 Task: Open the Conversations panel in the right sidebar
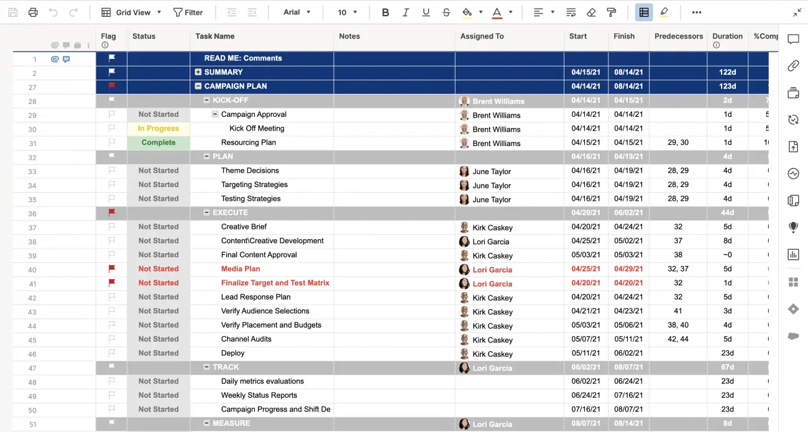pos(793,39)
